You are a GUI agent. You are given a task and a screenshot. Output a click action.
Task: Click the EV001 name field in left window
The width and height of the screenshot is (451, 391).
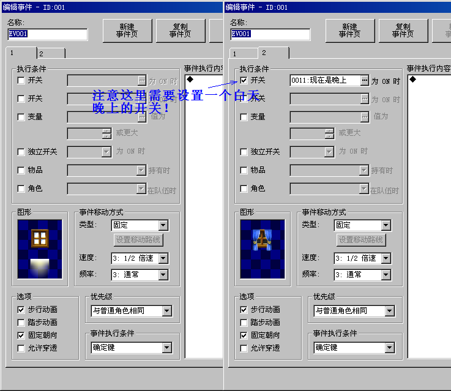pos(48,34)
